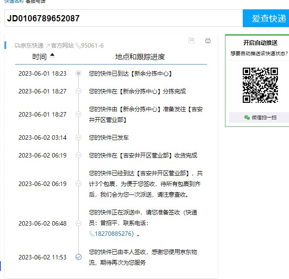Click timeline marker for 收货完成 entry
The width and height of the screenshot is (289, 279).
pos(79,155)
